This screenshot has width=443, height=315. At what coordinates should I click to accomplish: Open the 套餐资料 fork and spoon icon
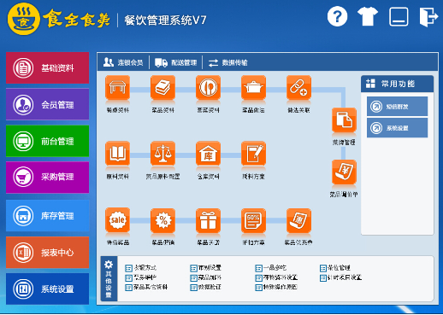(208, 88)
